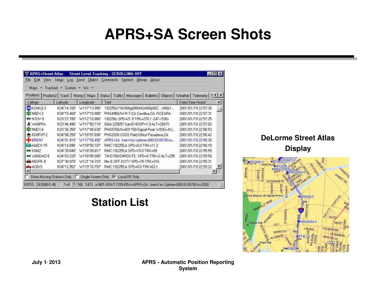Image resolution: width=376 pixels, height=282 pixels.
Task: Open the About menu
Action: pyautogui.click(x=155, y=80)
